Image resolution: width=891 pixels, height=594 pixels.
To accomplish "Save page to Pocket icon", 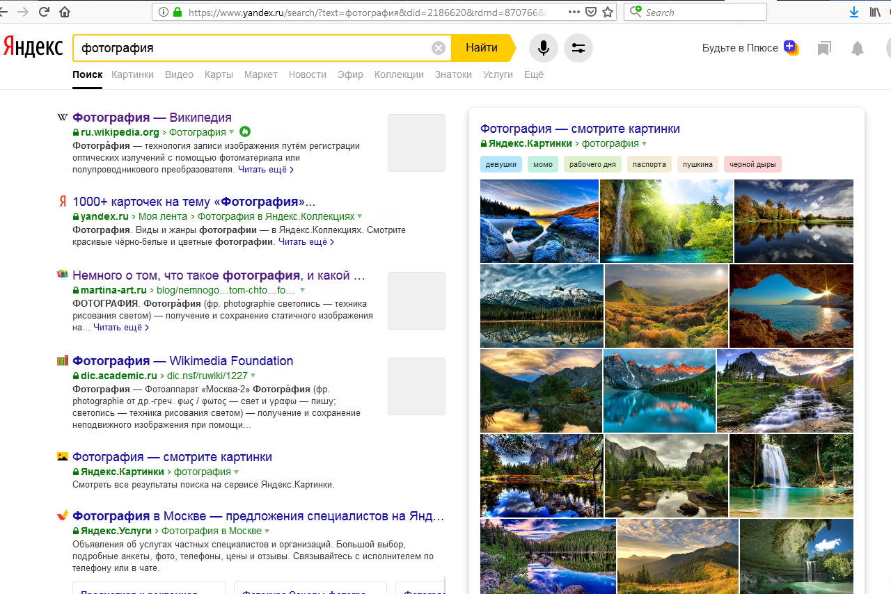I will point(591,12).
